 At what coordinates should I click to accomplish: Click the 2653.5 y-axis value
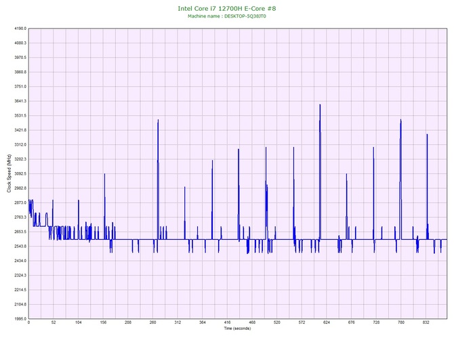(x=20, y=232)
